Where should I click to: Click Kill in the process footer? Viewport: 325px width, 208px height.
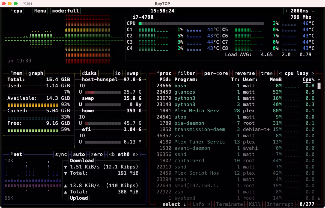pos(254,204)
